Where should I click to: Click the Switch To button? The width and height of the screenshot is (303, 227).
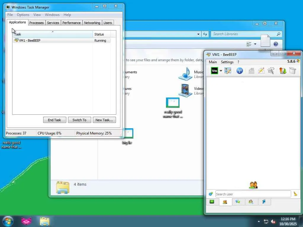[79, 120]
